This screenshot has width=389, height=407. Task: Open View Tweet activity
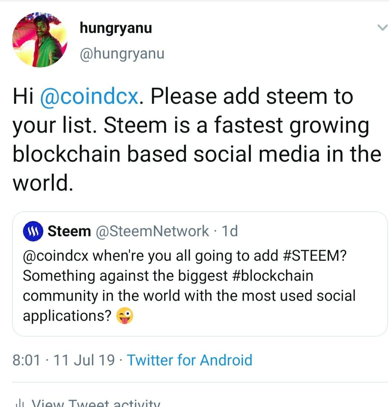pos(96,403)
